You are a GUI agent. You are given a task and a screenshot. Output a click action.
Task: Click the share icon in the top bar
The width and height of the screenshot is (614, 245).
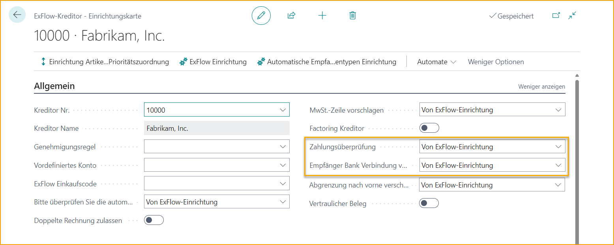coord(292,15)
